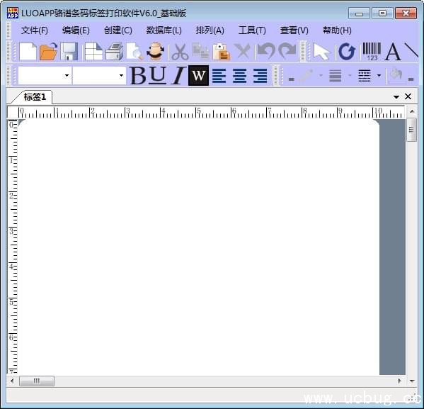The width and height of the screenshot is (424, 409).
Task: Open the tab list dropdown arrow
Action: 396,96
